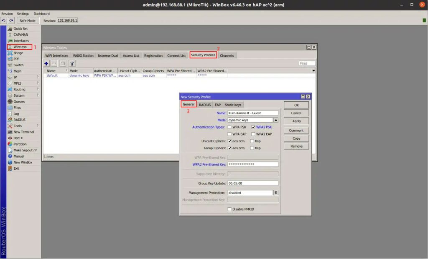Switch to the Access List tab
The height and width of the screenshot is (259, 428).
click(131, 55)
